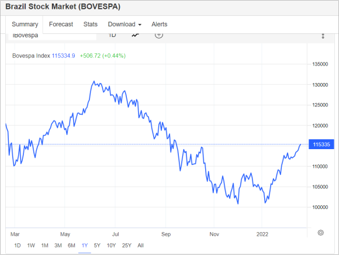Click the Nov label on time axis
Screen dimensions: 339x255
[215, 234]
